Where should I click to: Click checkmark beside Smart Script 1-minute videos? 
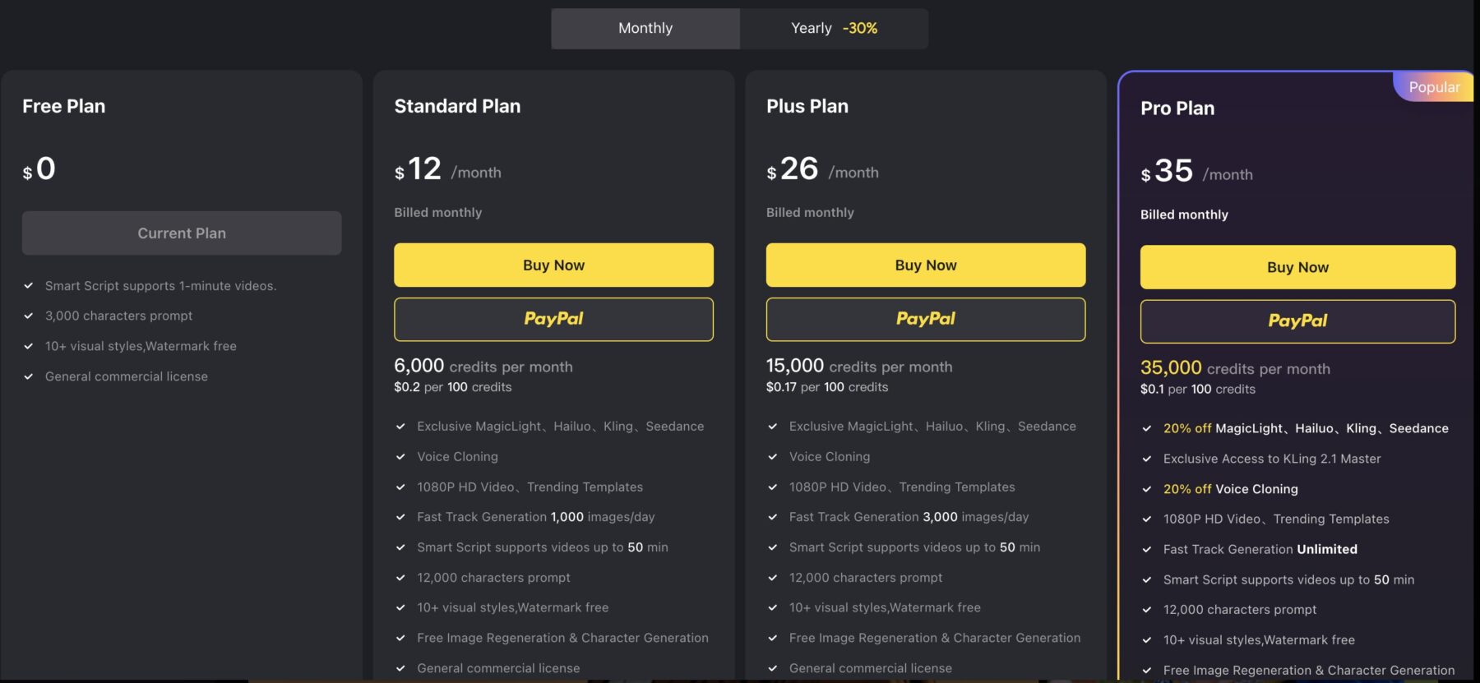29,286
